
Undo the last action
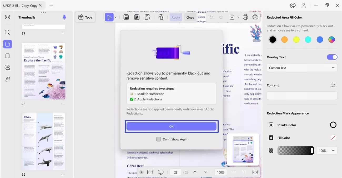tap(212, 17)
